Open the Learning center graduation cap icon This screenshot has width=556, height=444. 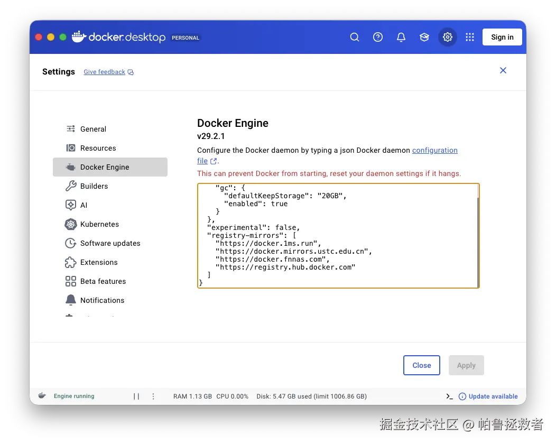click(424, 37)
